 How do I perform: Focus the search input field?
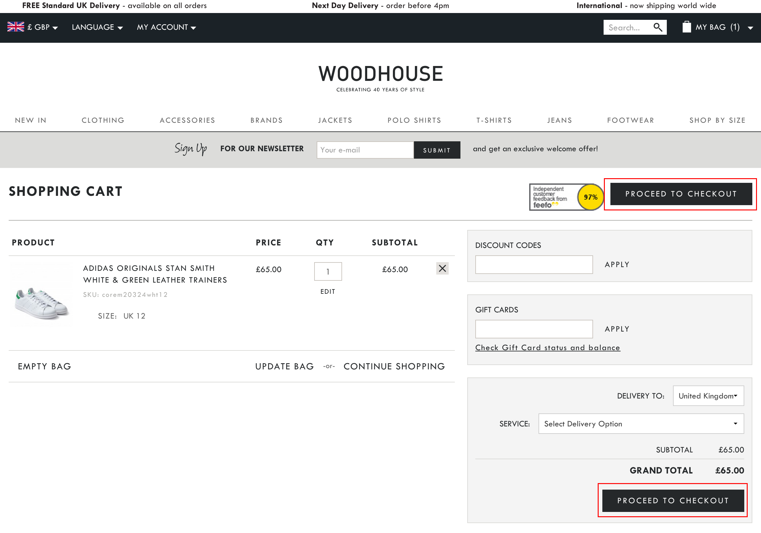(628, 28)
